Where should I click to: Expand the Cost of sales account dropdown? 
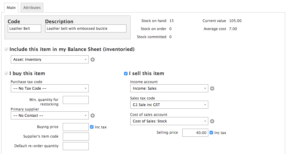coord(169,121)
